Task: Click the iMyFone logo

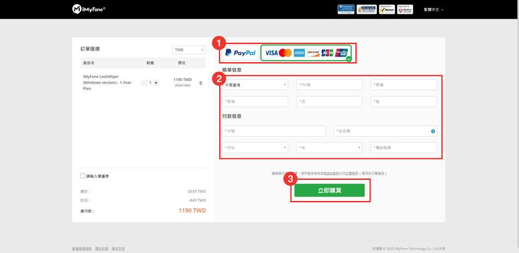Action: 89,9
